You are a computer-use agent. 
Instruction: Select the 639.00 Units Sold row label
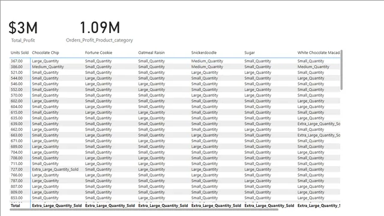[17, 124]
